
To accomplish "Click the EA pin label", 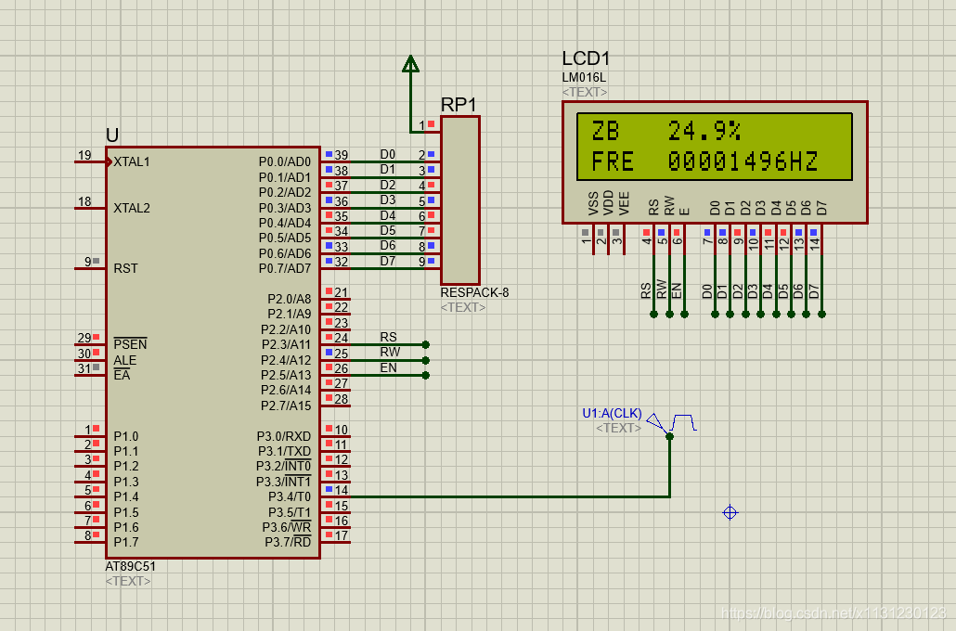I will click(x=122, y=375).
